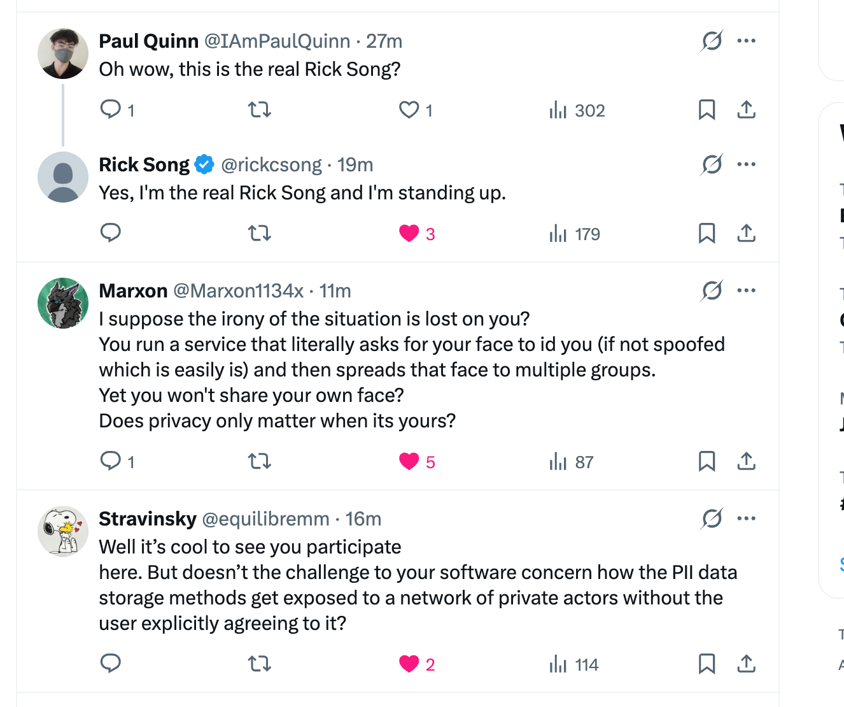Click Stravinsky's Snoopy avatar

click(x=63, y=531)
